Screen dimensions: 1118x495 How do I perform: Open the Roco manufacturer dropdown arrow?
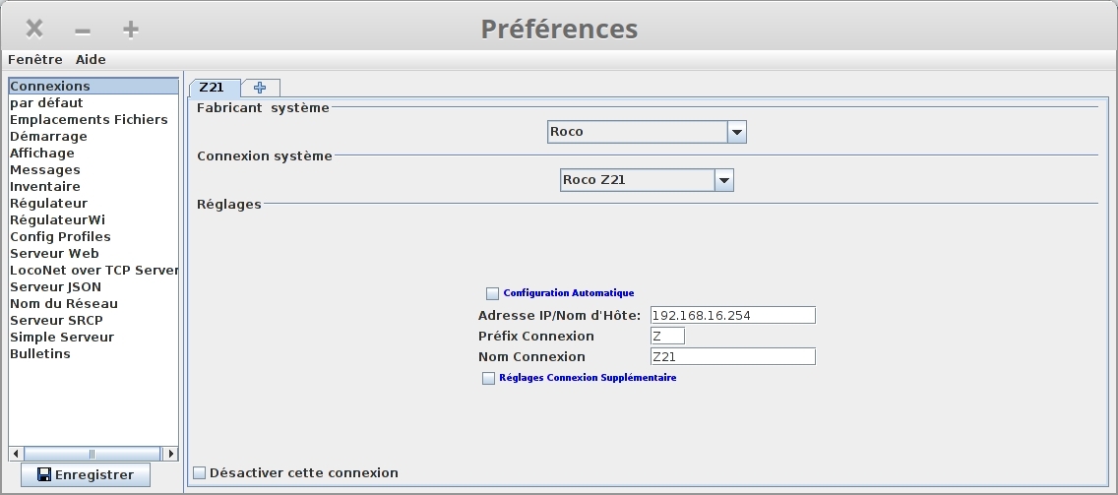736,132
